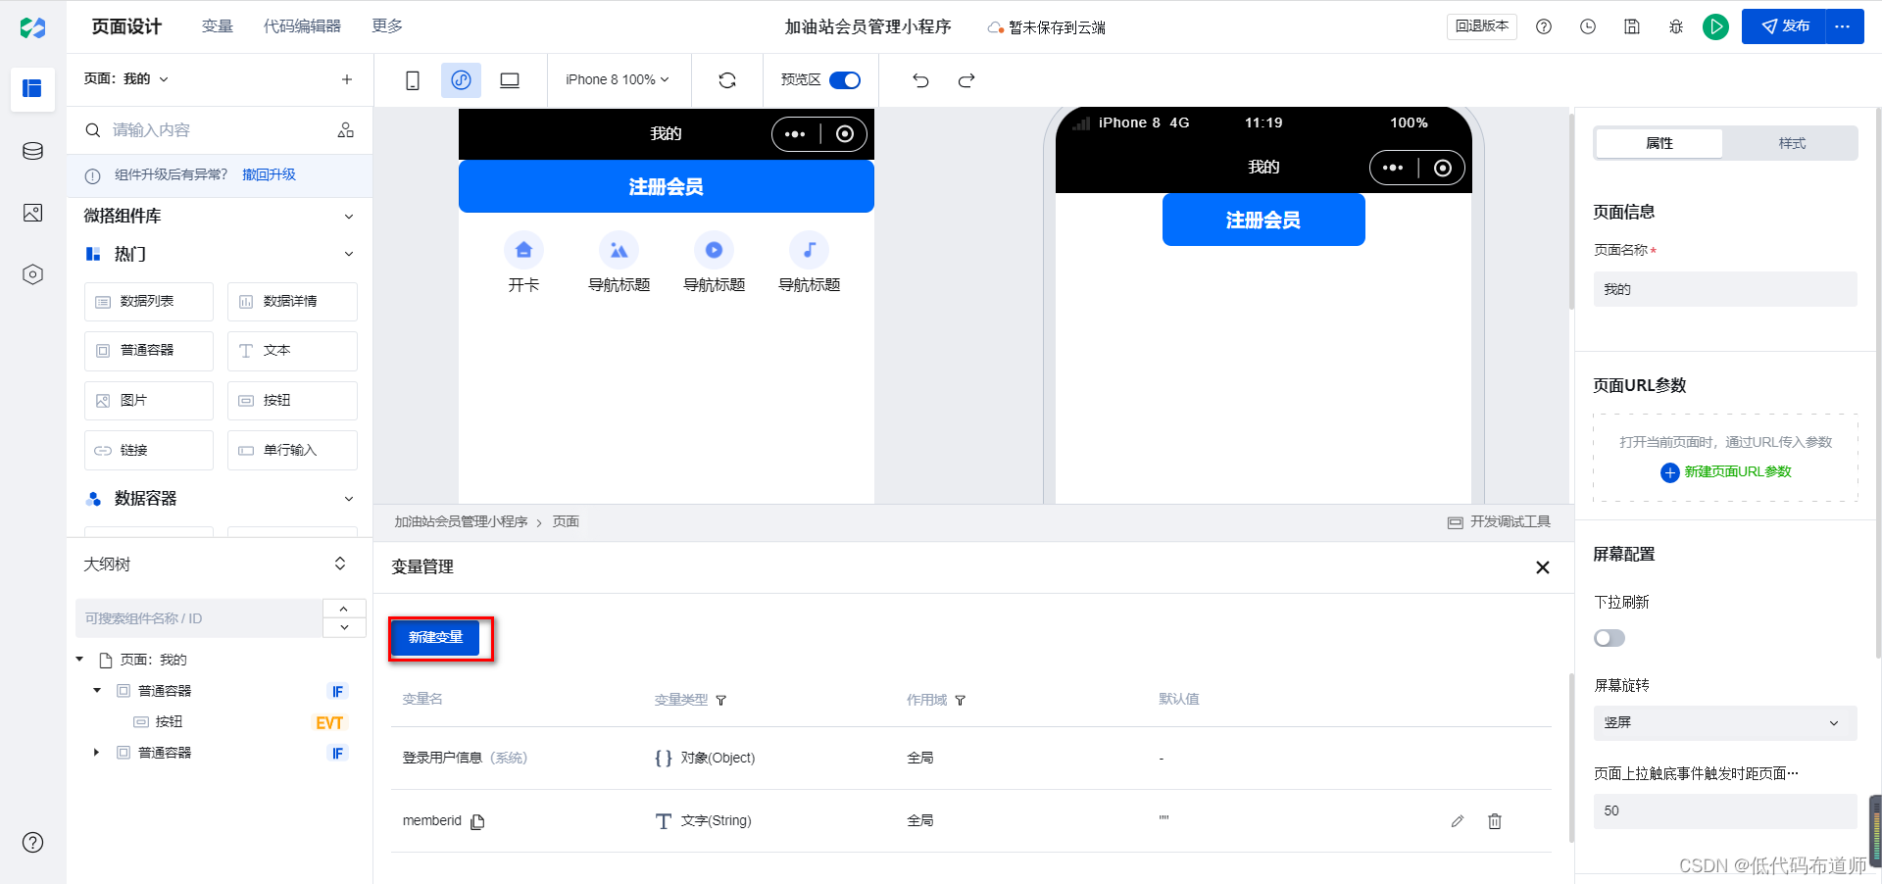Toggle the 预览区 preview area switch
This screenshot has height=884, width=1882.
tap(845, 80)
